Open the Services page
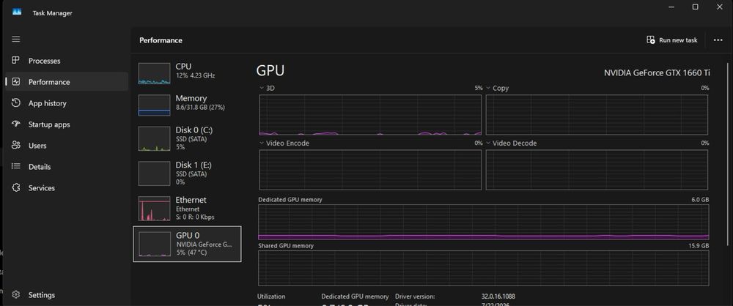Image resolution: width=733 pixels, height=306 pixels. coord(42,188)
